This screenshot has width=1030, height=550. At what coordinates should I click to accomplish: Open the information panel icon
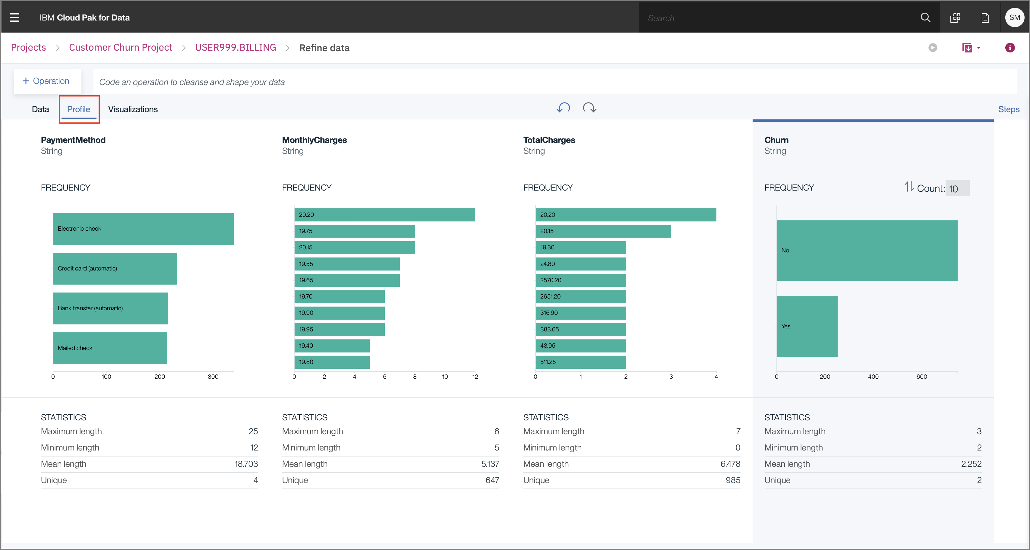(x=1009, y=48)
